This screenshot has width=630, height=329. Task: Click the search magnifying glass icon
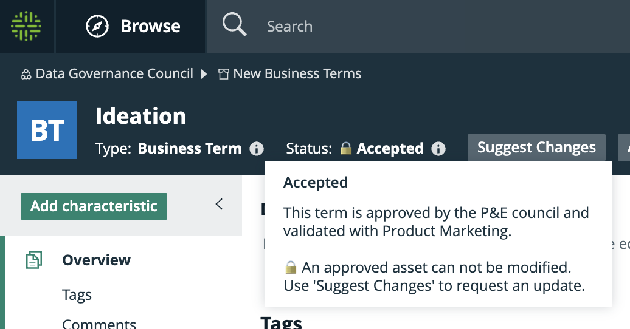[235, 24]
